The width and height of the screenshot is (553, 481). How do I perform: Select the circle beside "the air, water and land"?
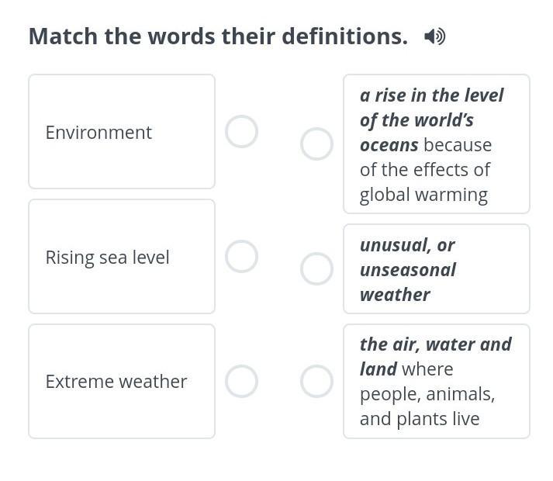coord(316,382)
